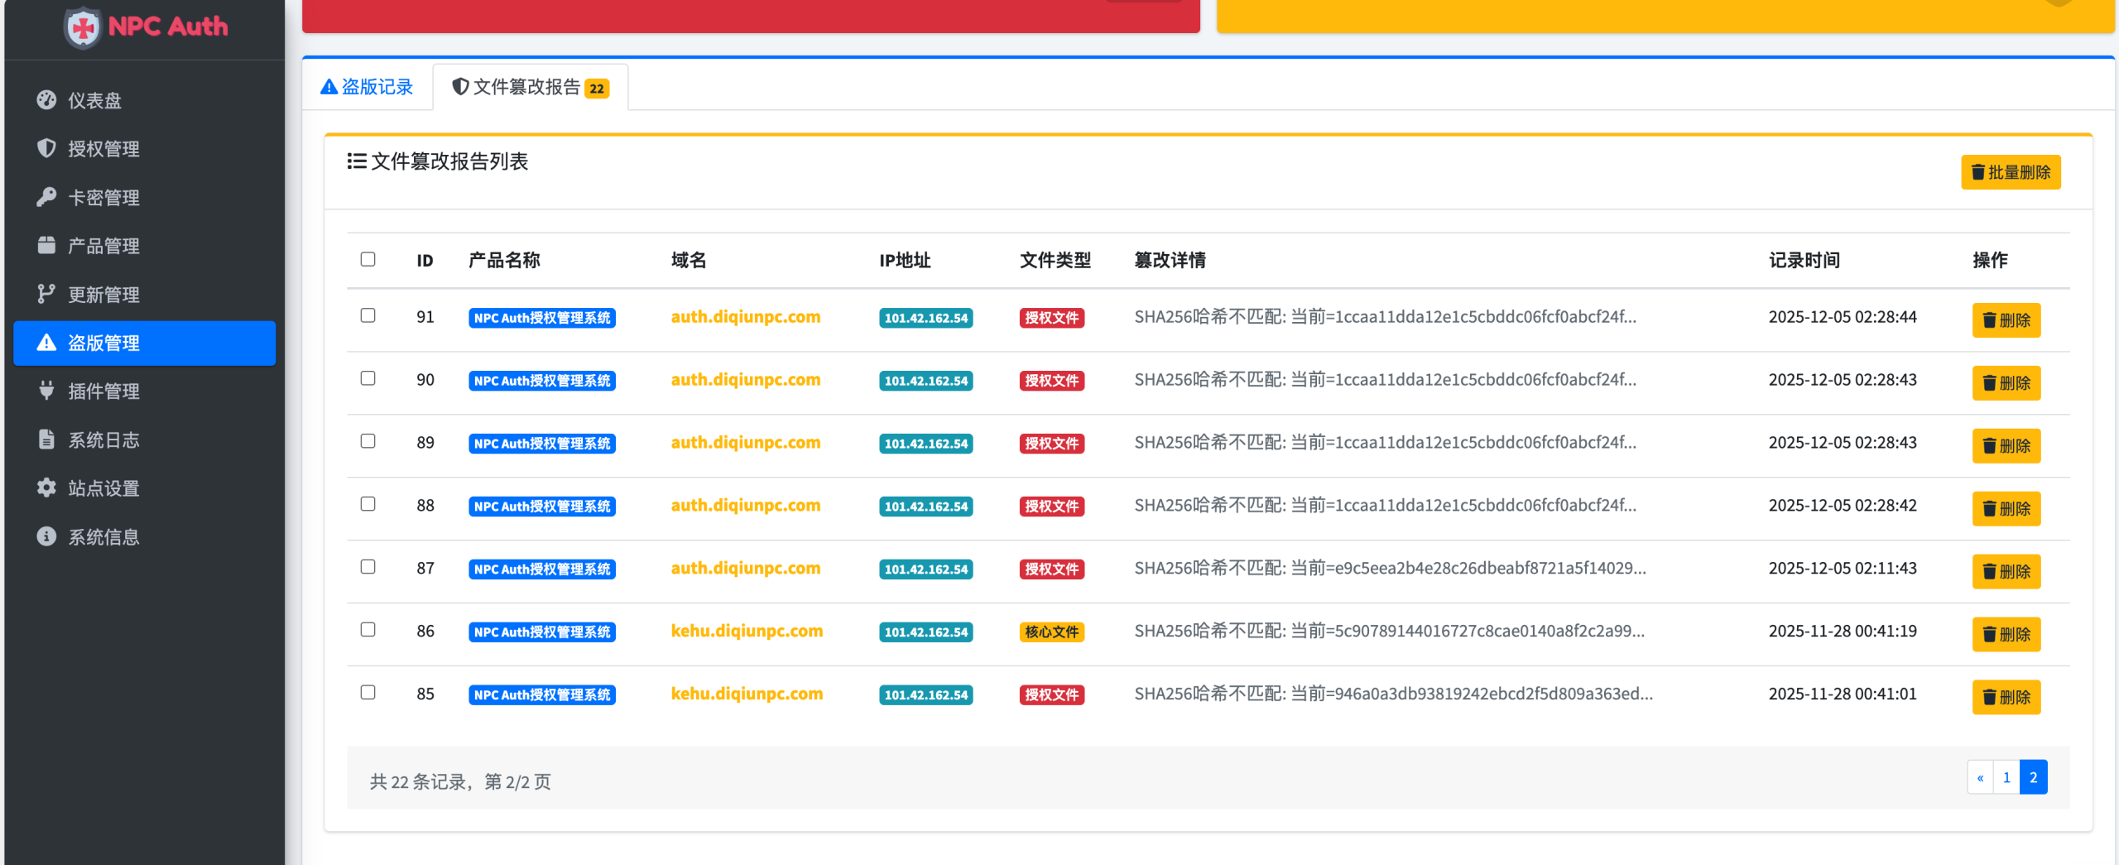Open the 仪表盘 dashboard sidebar icon
The width and height of the screenshot is (2119, 865).
[x=46, y=100]
